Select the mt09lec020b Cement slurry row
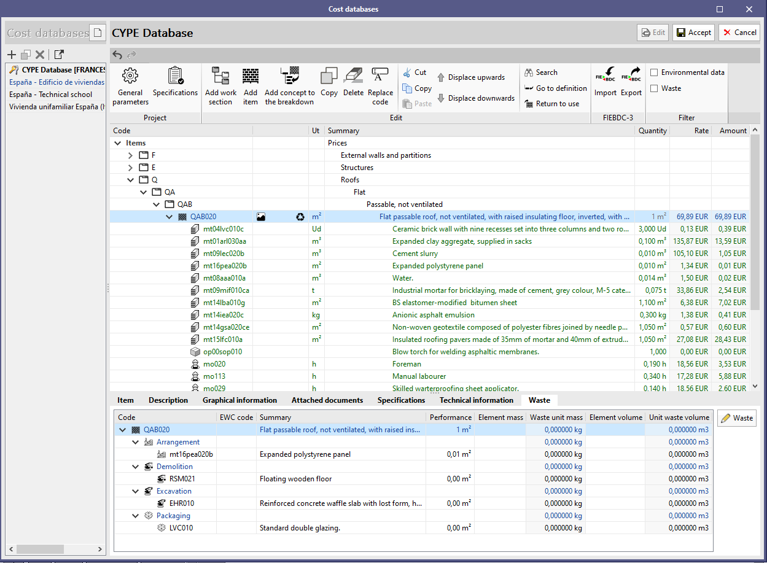This screenshot has height=563, width=767. (x=430, y=254)
